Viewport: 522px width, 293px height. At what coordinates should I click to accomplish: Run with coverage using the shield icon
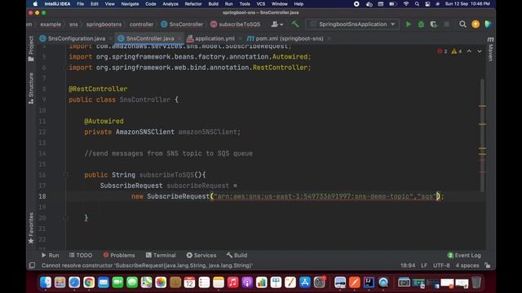433,24
